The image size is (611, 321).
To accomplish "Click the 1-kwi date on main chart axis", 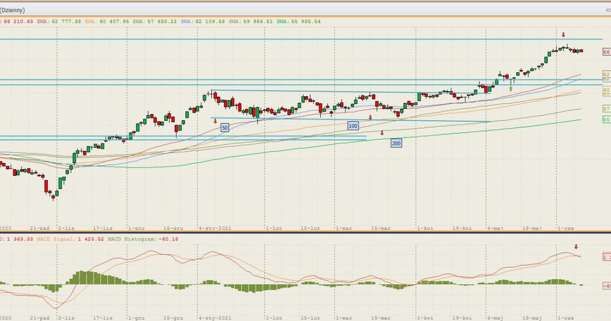I will point(425,228).
